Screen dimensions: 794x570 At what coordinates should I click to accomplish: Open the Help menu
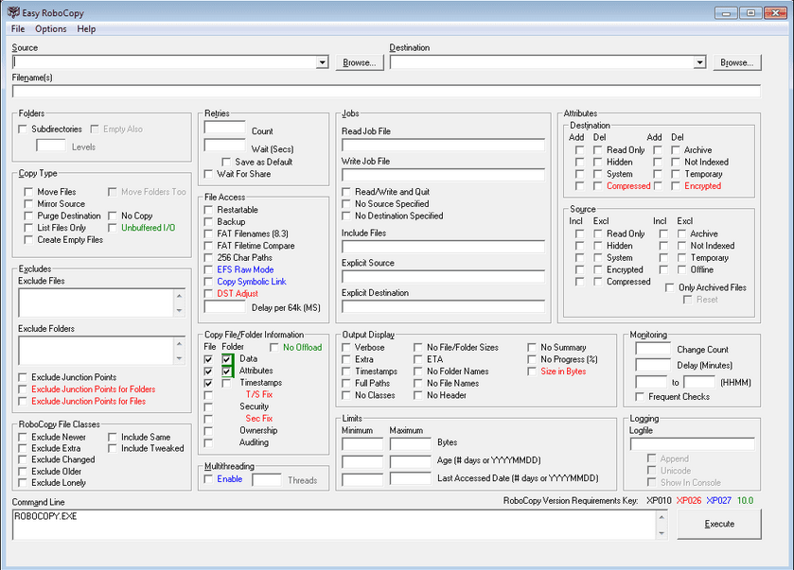coord(86,28)
